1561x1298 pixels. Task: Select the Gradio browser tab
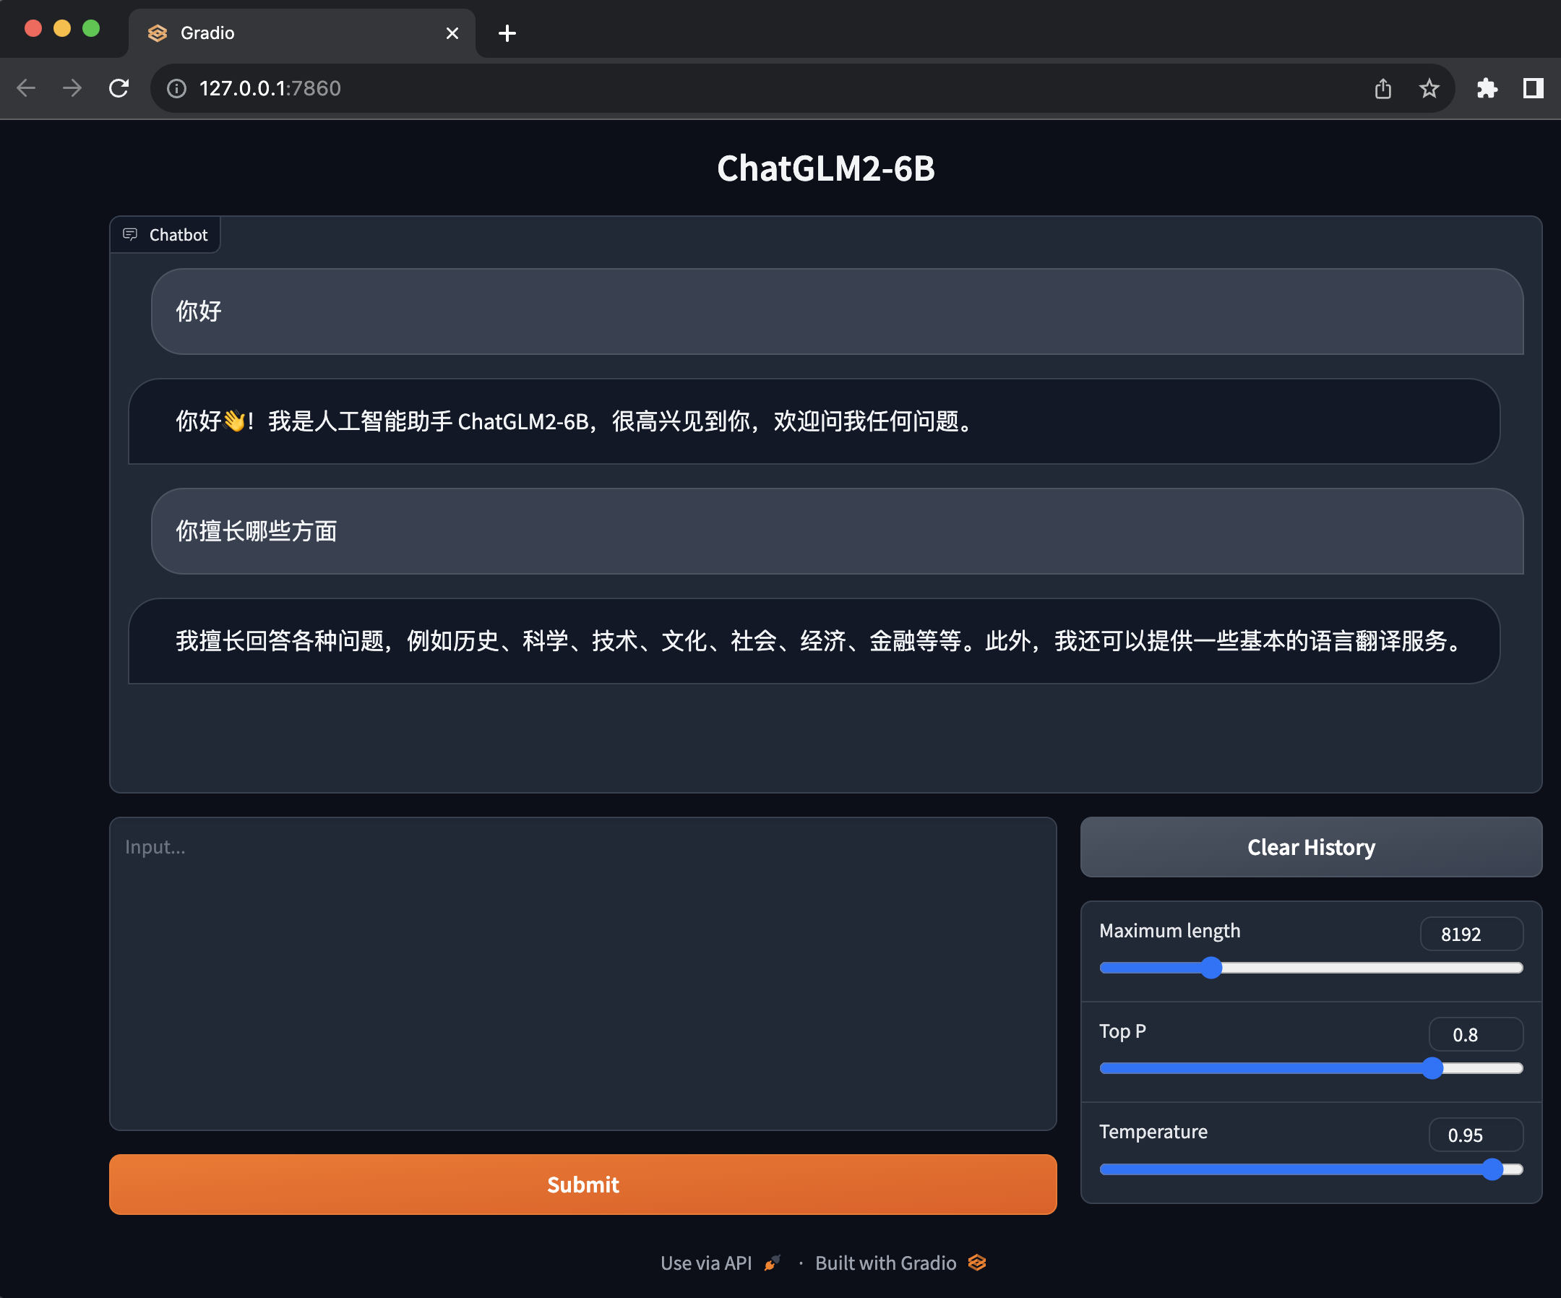point(302,33)
